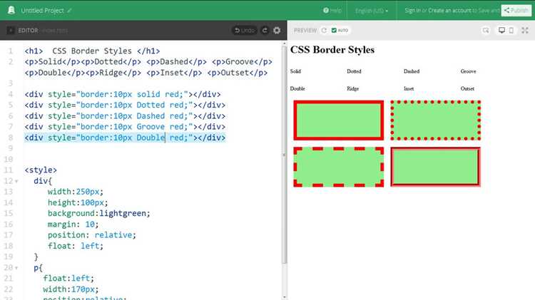535x300 pixels.
Task: Open the English (US) language dropdown
Action: (x=372, y=11)
